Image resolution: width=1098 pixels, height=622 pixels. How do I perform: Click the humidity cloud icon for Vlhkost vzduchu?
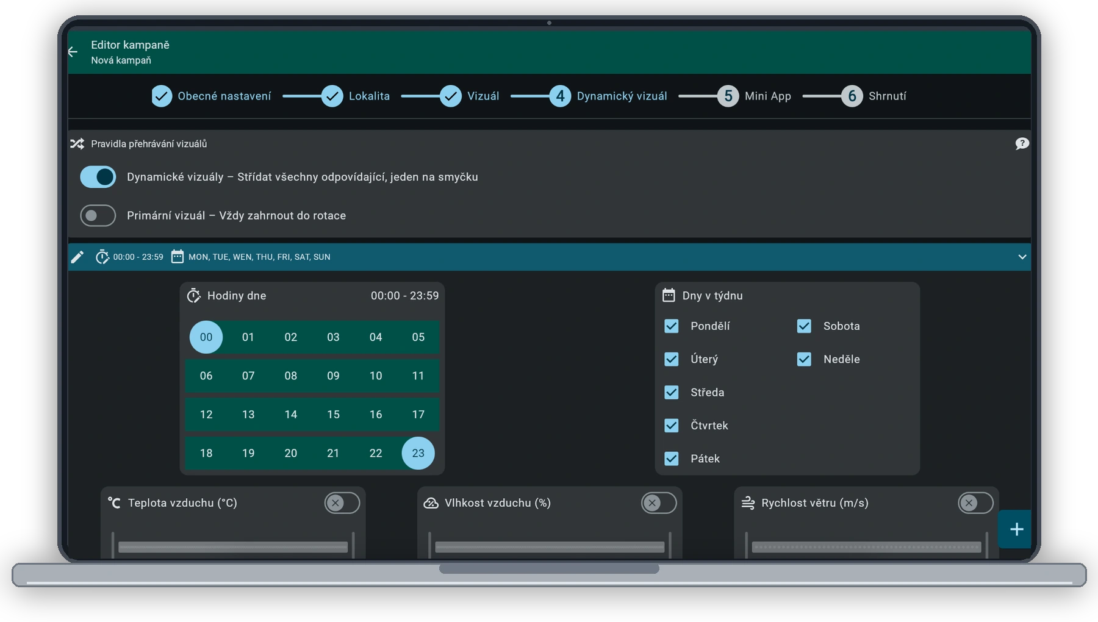pos(431,503)
